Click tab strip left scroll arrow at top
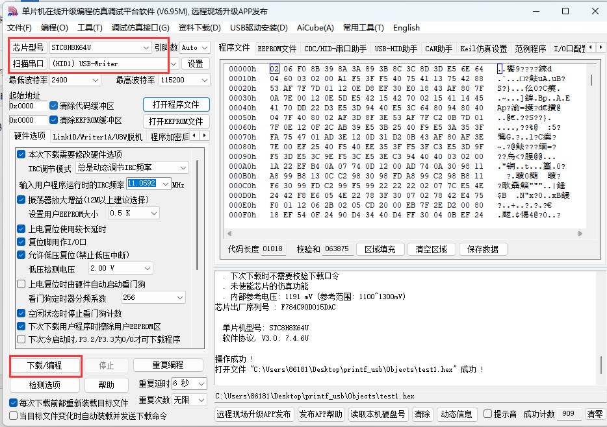The height and width of the screenshot is (427, 607). click(591, 47)
